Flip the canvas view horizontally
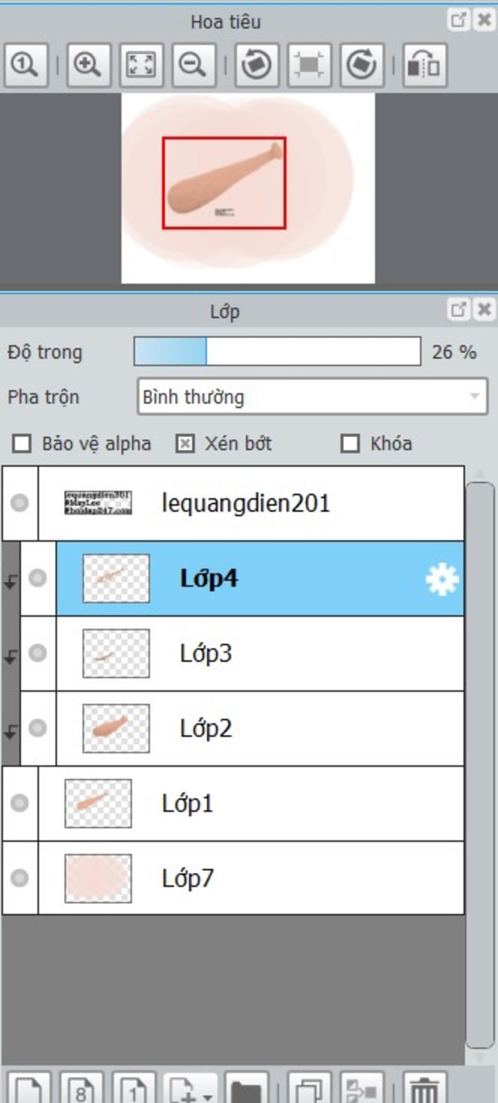 [x=425, y=65]
